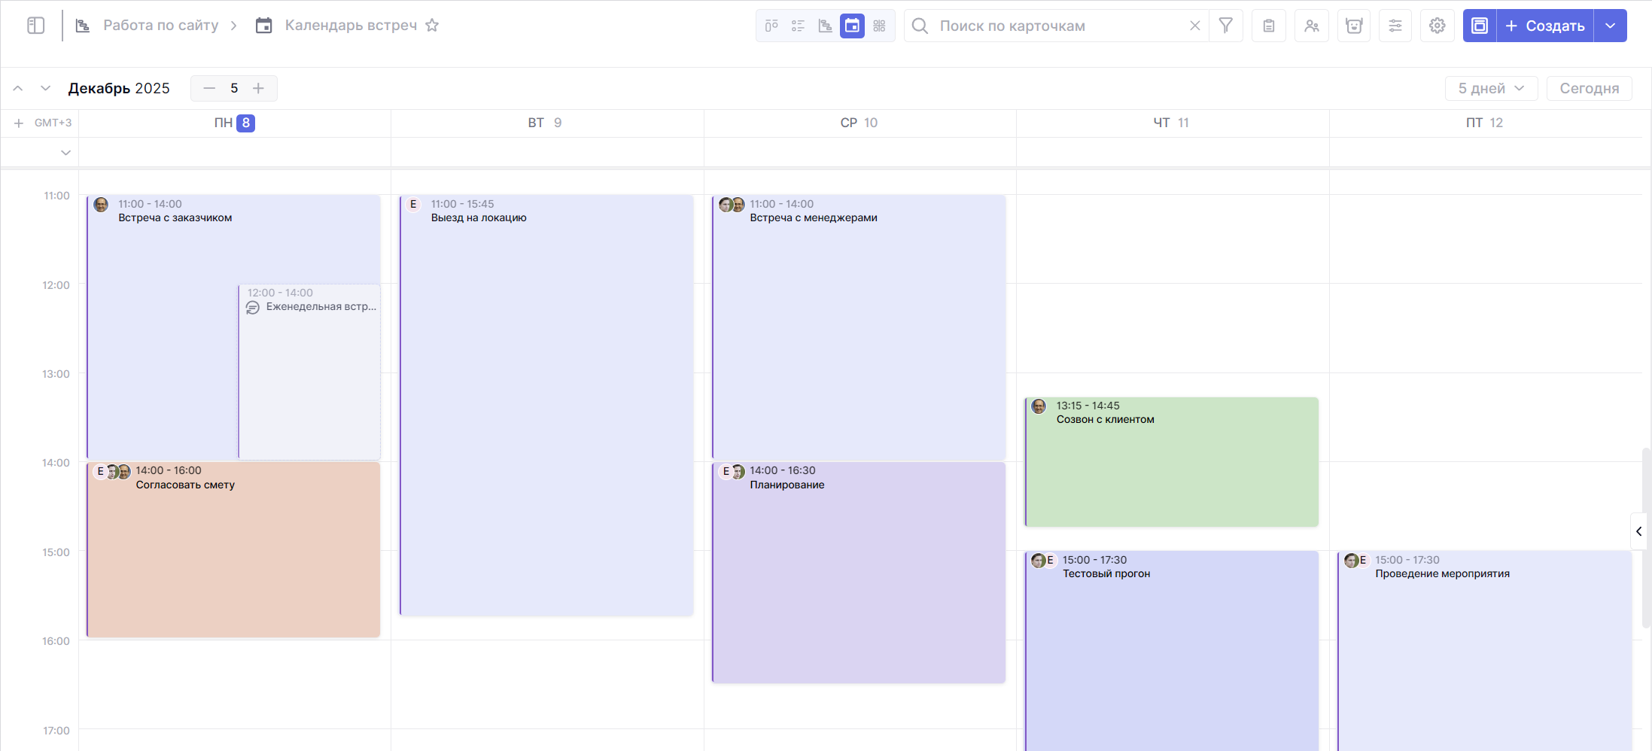The height and width of the screenshot is (751, 1652).
Task: Switch to the list view icon
Action: point(798,26)
